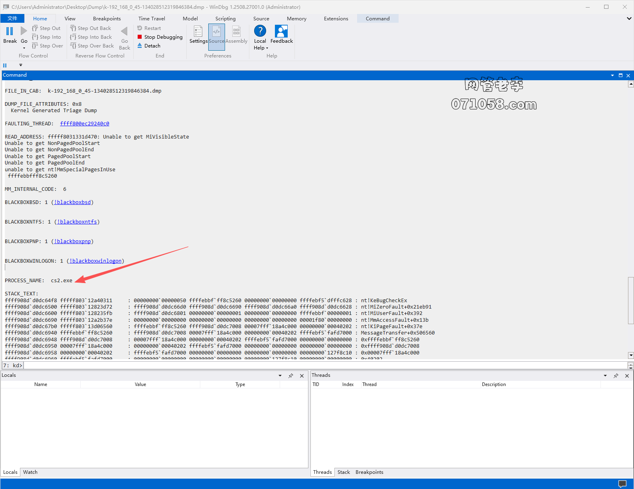The width and height of the screenshot is (634, 489).
Task: Open the !blackboxwinlogon link
Action: (96, 261)
